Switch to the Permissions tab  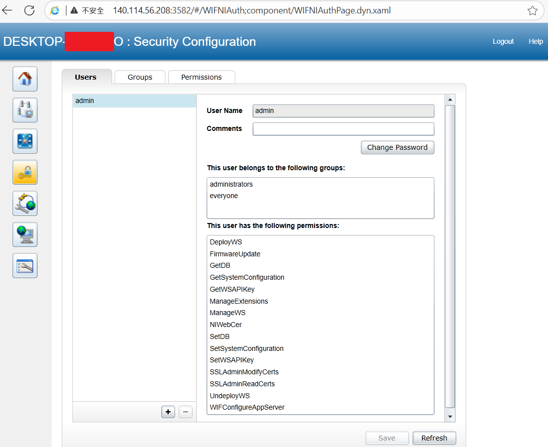201,77
